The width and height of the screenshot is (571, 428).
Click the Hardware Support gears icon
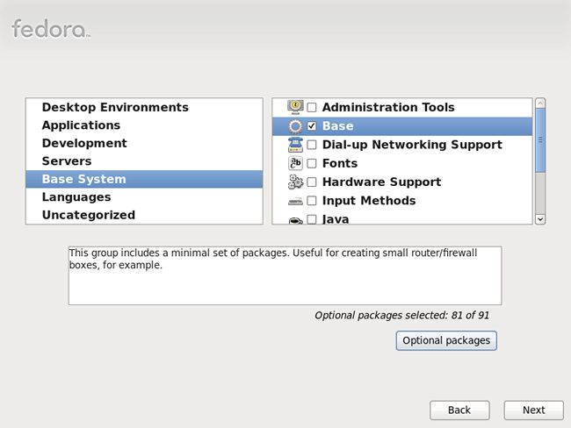tap(295, 182)
